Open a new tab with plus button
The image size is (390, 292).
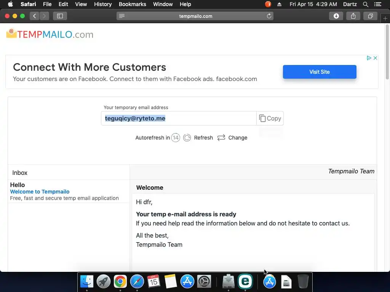(385, 18)
